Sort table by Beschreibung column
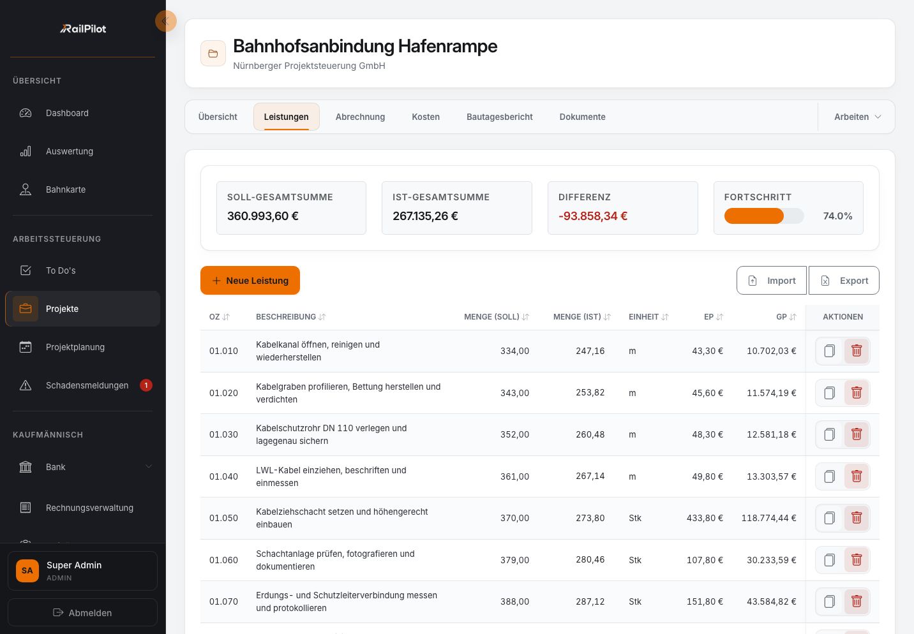Image resolution: width=914 pixels, height=634 pixels. click(291, 317)
